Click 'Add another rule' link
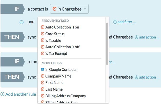The height and width of the screenshot is (106, 161). [x=21, y=94]
